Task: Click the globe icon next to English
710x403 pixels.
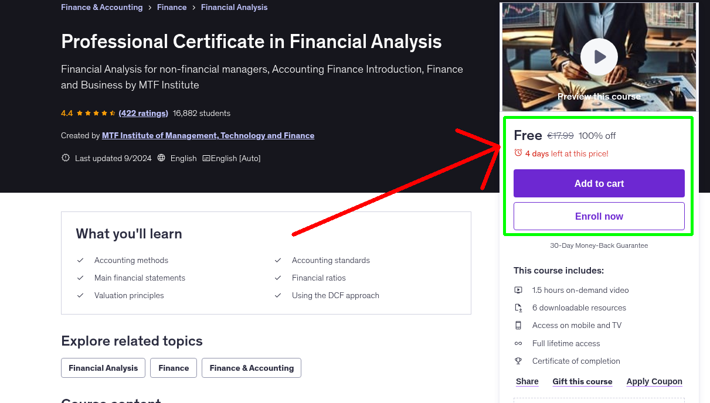Action: [161, 158]
